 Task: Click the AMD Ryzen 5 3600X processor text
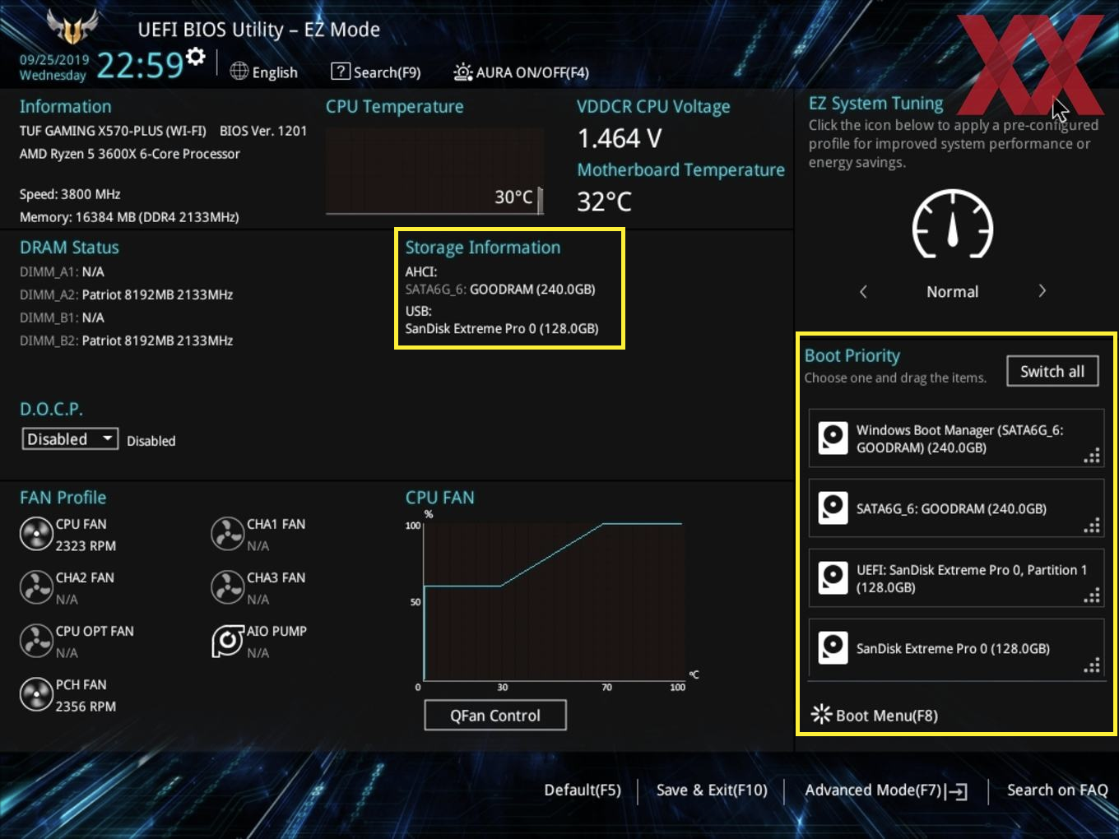click(130, 154)
